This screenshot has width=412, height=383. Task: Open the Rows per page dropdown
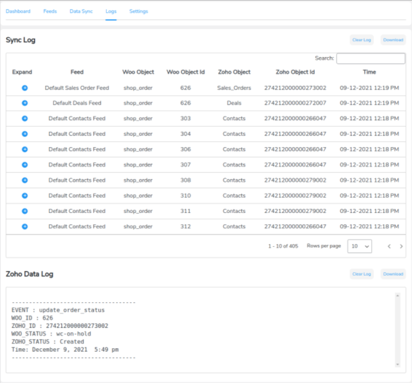tap(360, 246)
